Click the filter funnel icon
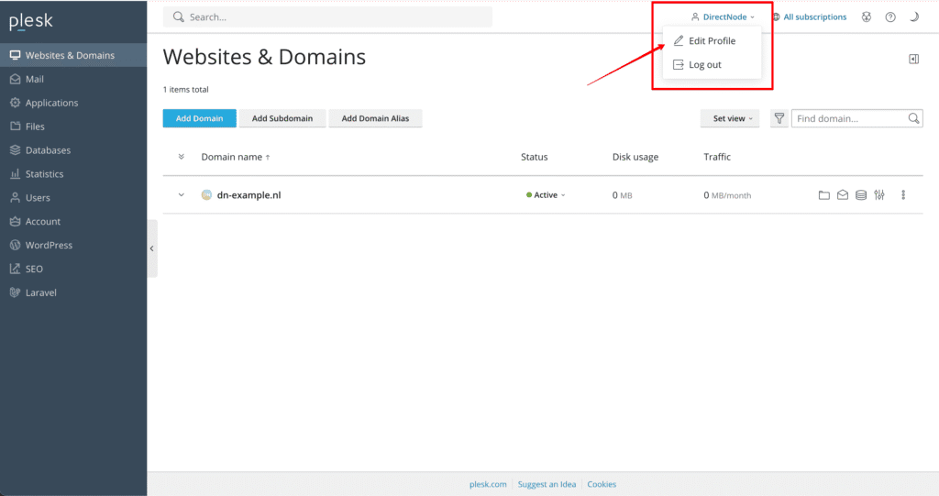The height and width of the screenshot is (496, 939). click(779, 118)
